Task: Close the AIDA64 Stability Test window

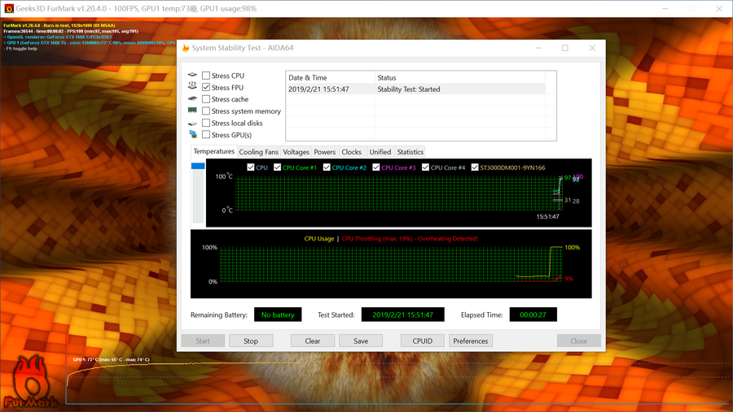Action: click(x=592, y=48)
